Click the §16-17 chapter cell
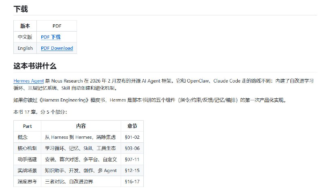The height and width of the screenshot is (191, 324). (x=132, y=182)
